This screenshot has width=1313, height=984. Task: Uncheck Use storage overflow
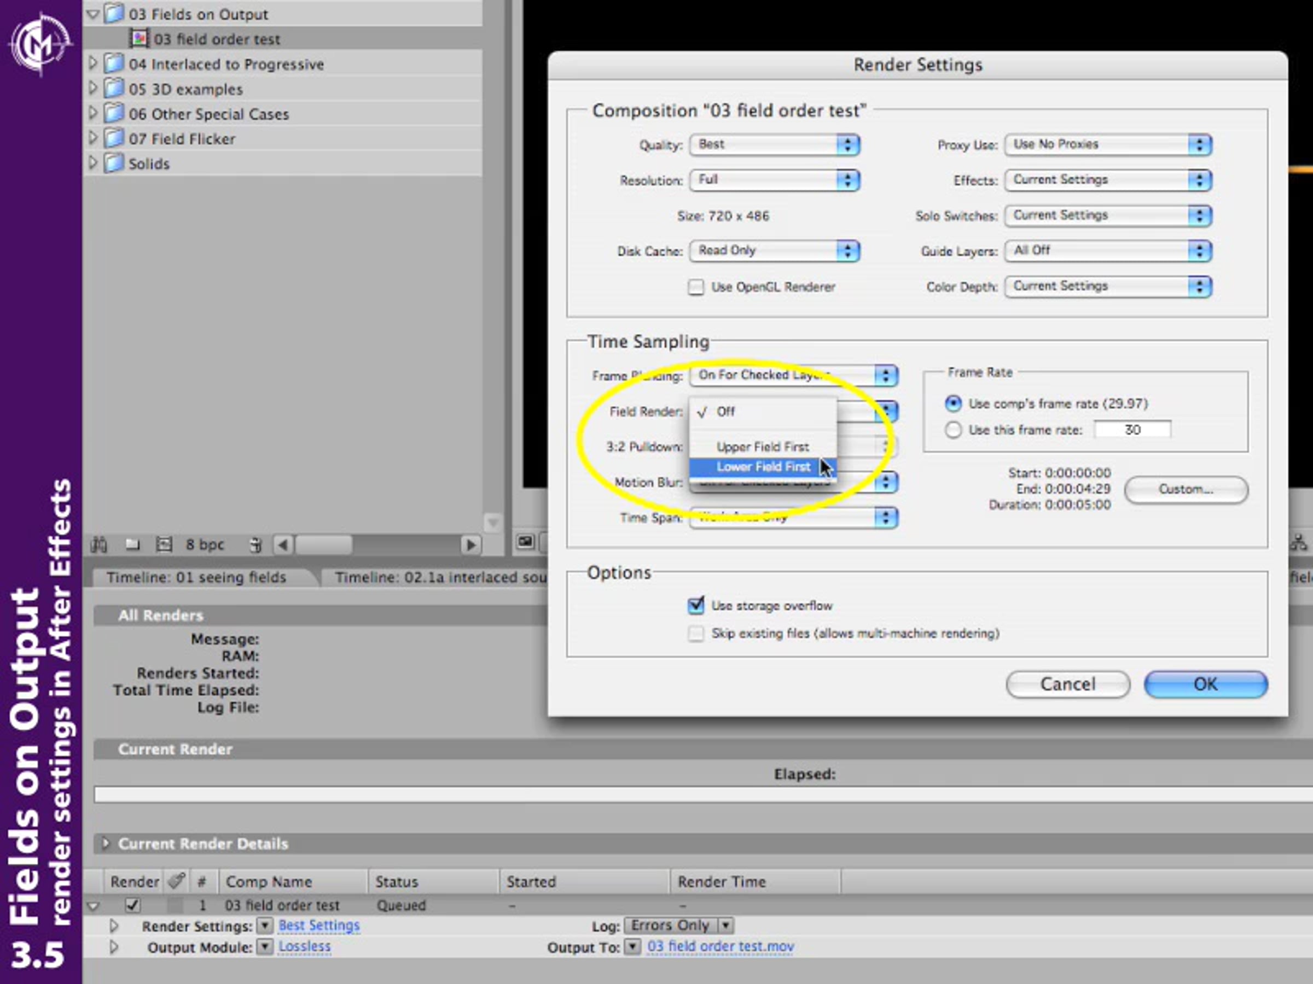pos(696,606)
